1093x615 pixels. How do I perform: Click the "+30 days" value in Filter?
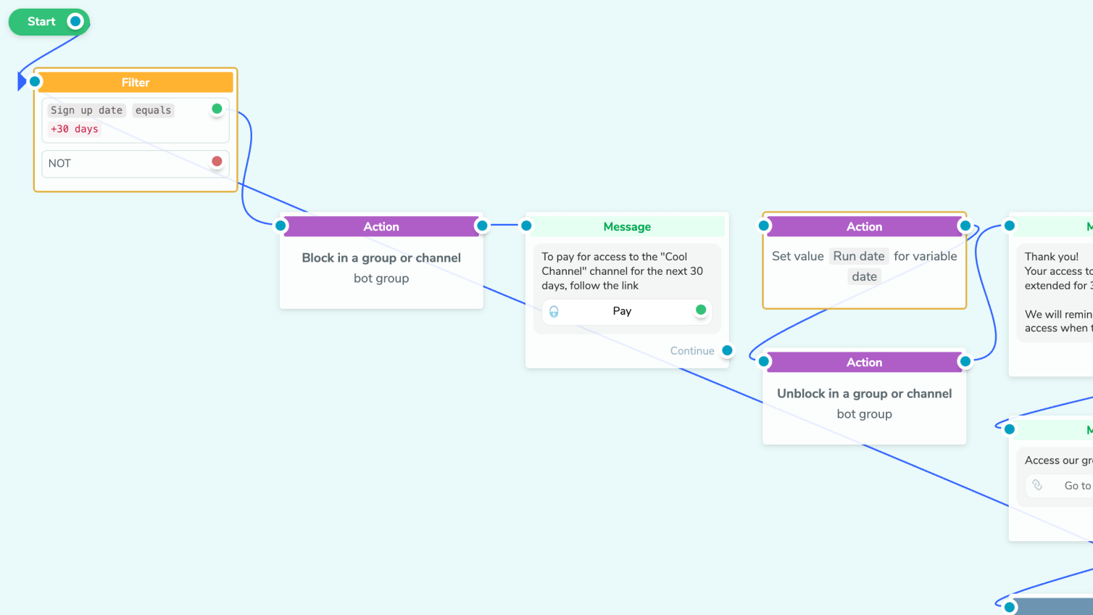point(74,129)
